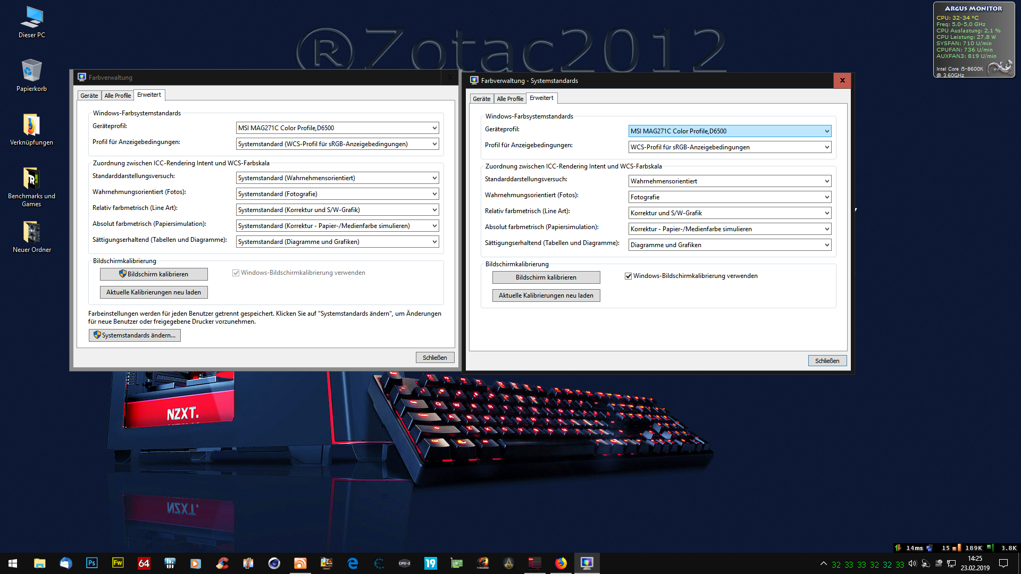Open CPU-Z from the taskbar

(405, 563)
